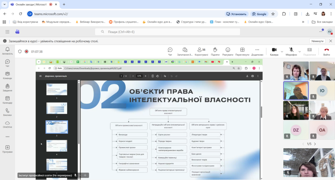The height and width of the screenshot is (180, 335).
Task: Open Завдання in the Teams sidebar
Action: click(7, 88)
